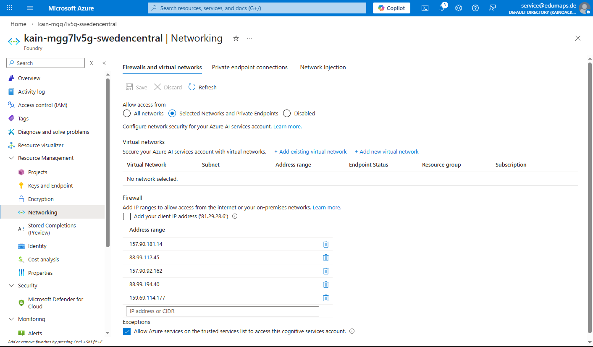The width and height of the screenshot is (593, 347).
Task: Open Learn more link for network security
Action: [x=287, y=126]
